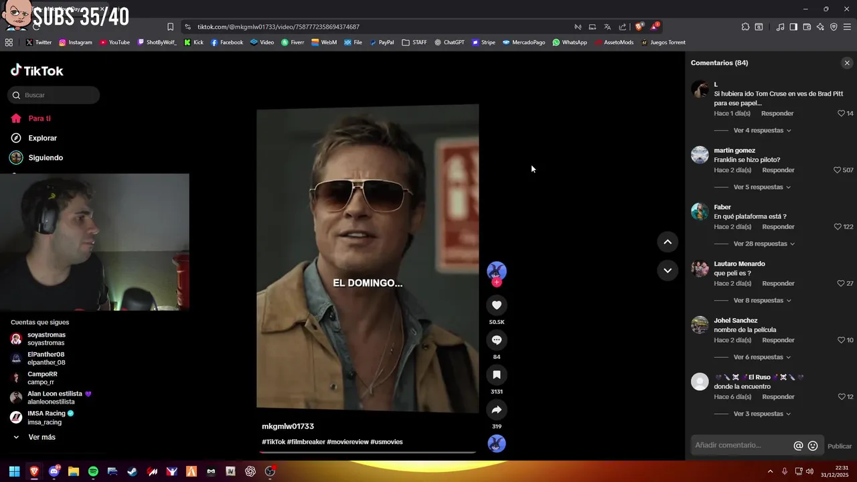The height and width of the screenshot is (482, 857).
Task: Open the Siguiendo feed
Action: (46, 158)
